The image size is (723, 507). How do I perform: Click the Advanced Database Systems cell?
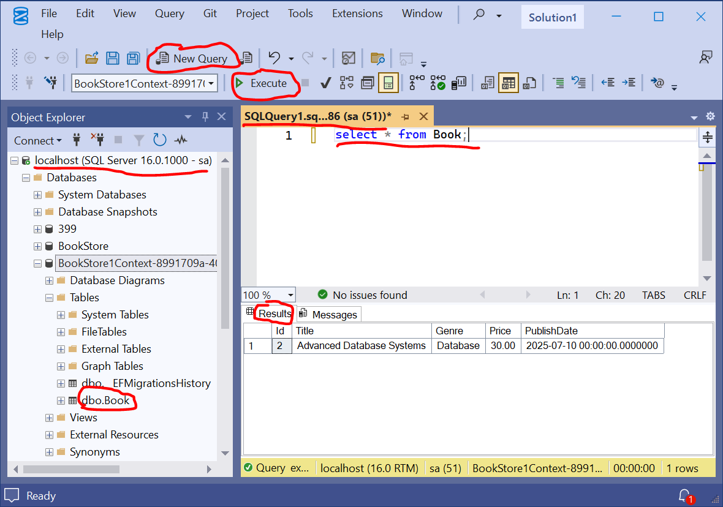point(362,346)
